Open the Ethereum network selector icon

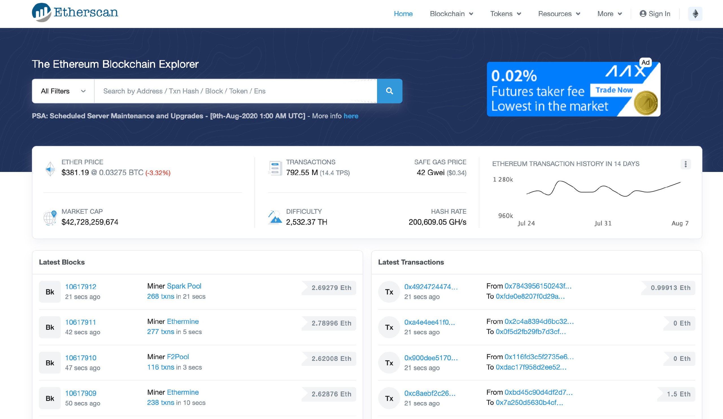695,14
